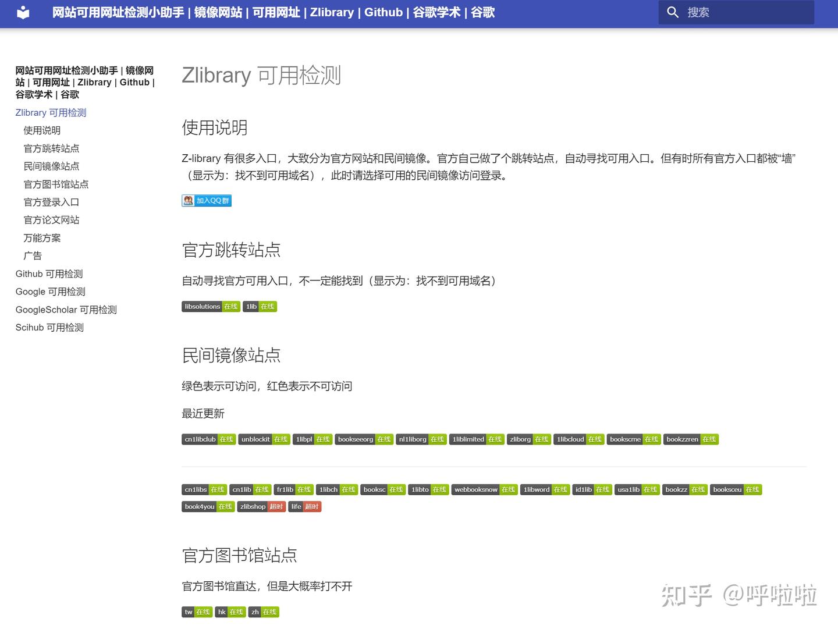Image resolution: width=838 pixels, height=629 pixels.
Task: Open Google 可用检测 from the sidebar
Action: tap(50, 292)
